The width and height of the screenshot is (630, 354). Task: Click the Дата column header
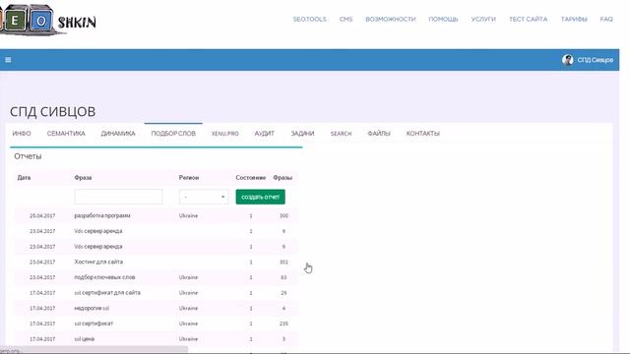coord(24,177)
